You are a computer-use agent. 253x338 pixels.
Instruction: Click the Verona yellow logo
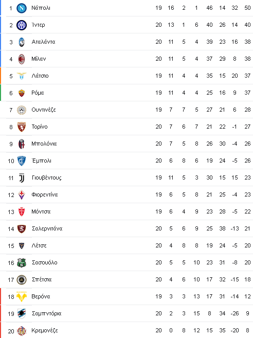click(22, 297)
